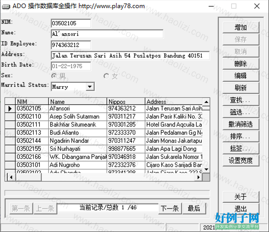Click the cell 'Budi Afianto'

click(x=78, y=133)
